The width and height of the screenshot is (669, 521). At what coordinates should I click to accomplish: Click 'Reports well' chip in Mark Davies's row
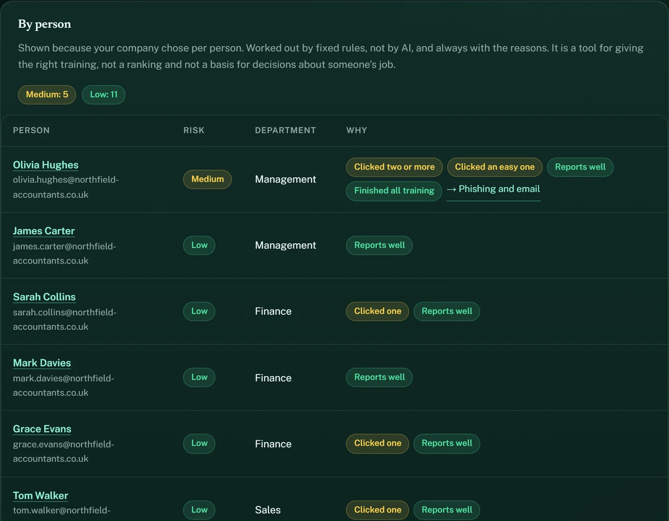click(379, 377)
